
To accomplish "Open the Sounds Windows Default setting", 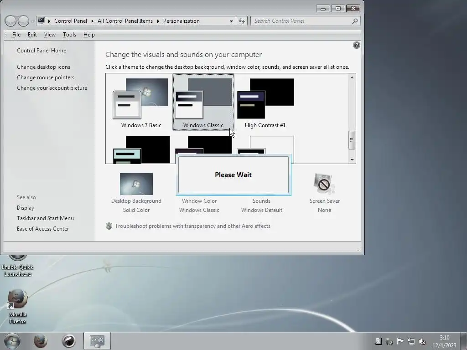I will pyautogui.click(x=261, y=206).
